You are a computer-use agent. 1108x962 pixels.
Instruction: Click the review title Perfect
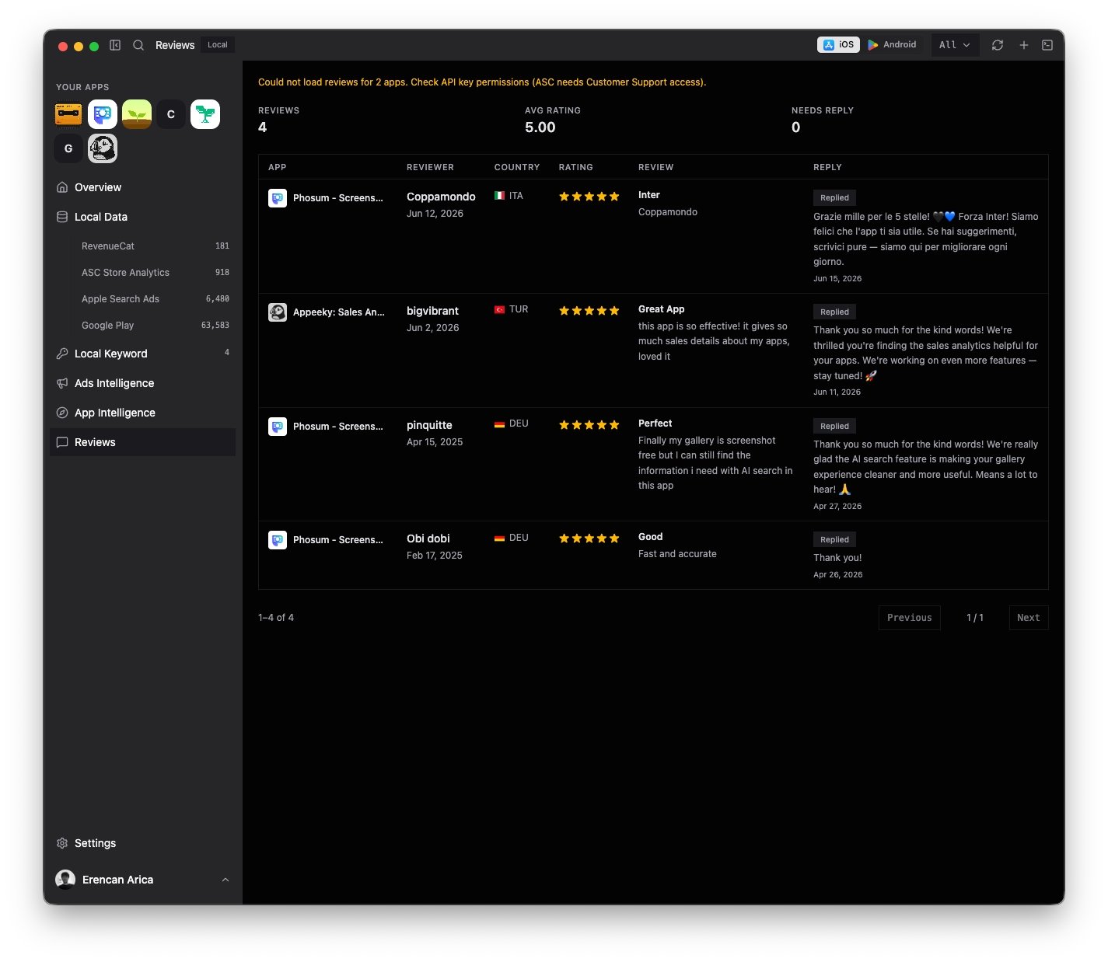tap(655, 423)
